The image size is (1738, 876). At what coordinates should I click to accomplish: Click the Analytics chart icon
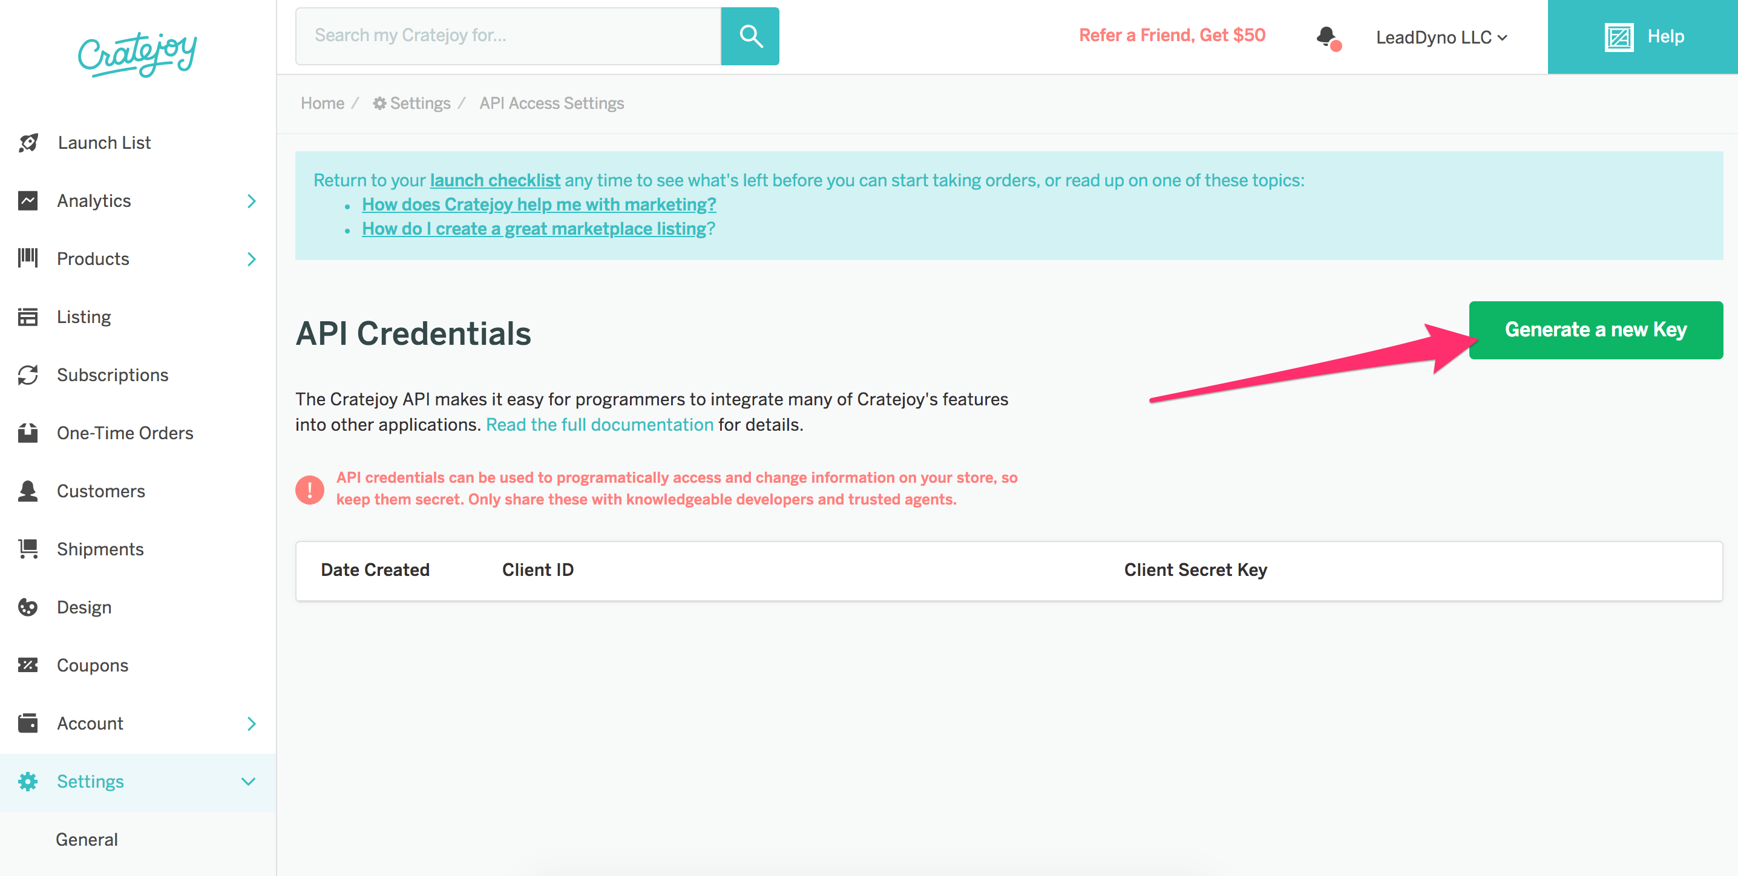[28, 201]
